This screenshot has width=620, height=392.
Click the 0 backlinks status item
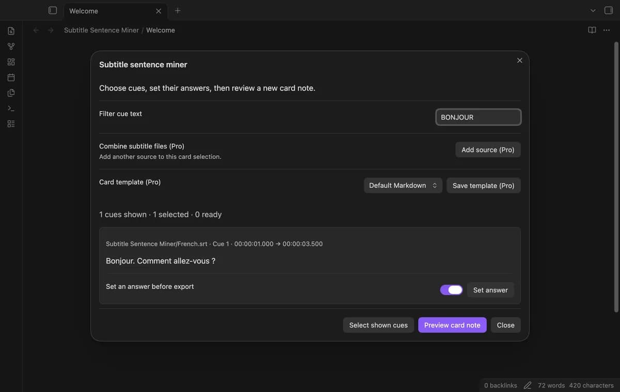(x=501, y=385)
